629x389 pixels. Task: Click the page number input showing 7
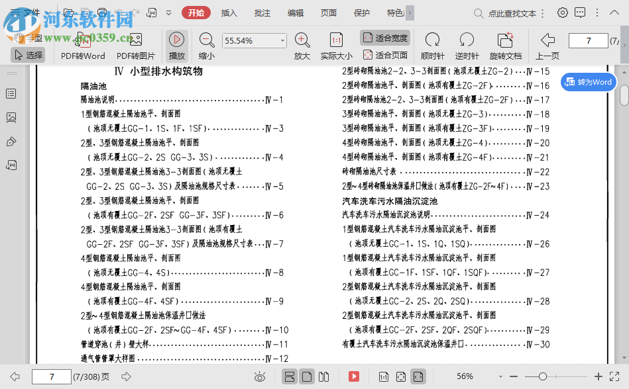click(588, 40)
